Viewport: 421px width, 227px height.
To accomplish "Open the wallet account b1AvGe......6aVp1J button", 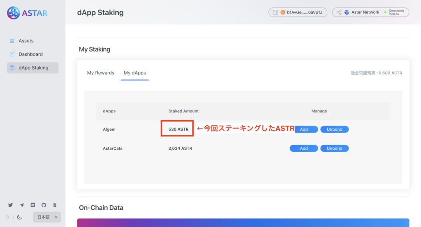I will pos(298,12).
